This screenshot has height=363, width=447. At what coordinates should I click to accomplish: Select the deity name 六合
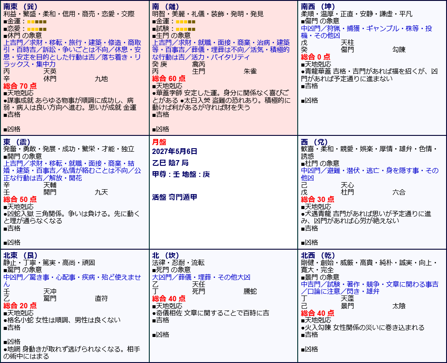pyautogui.click(x=399, y=192)
